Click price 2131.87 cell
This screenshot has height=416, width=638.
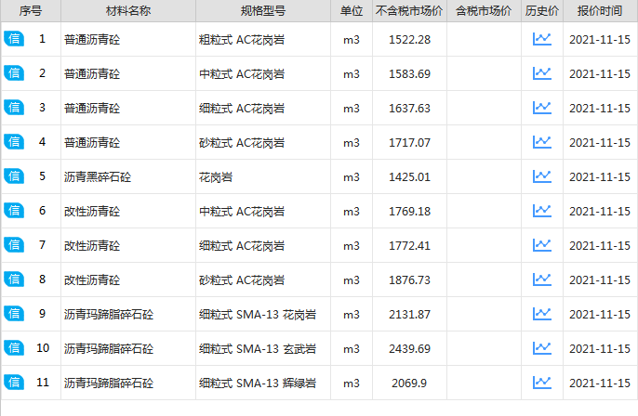click(409, 315)
